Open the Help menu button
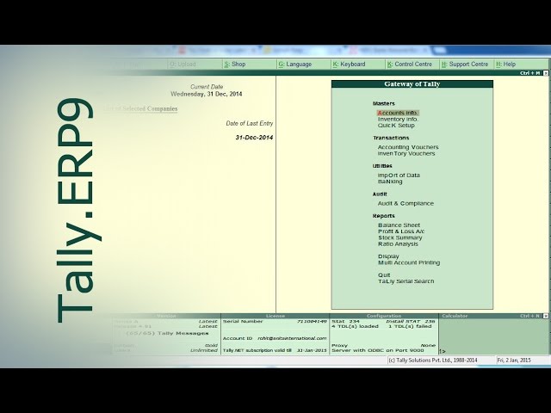This screenshot has height=413, width=551. point(521,65)
